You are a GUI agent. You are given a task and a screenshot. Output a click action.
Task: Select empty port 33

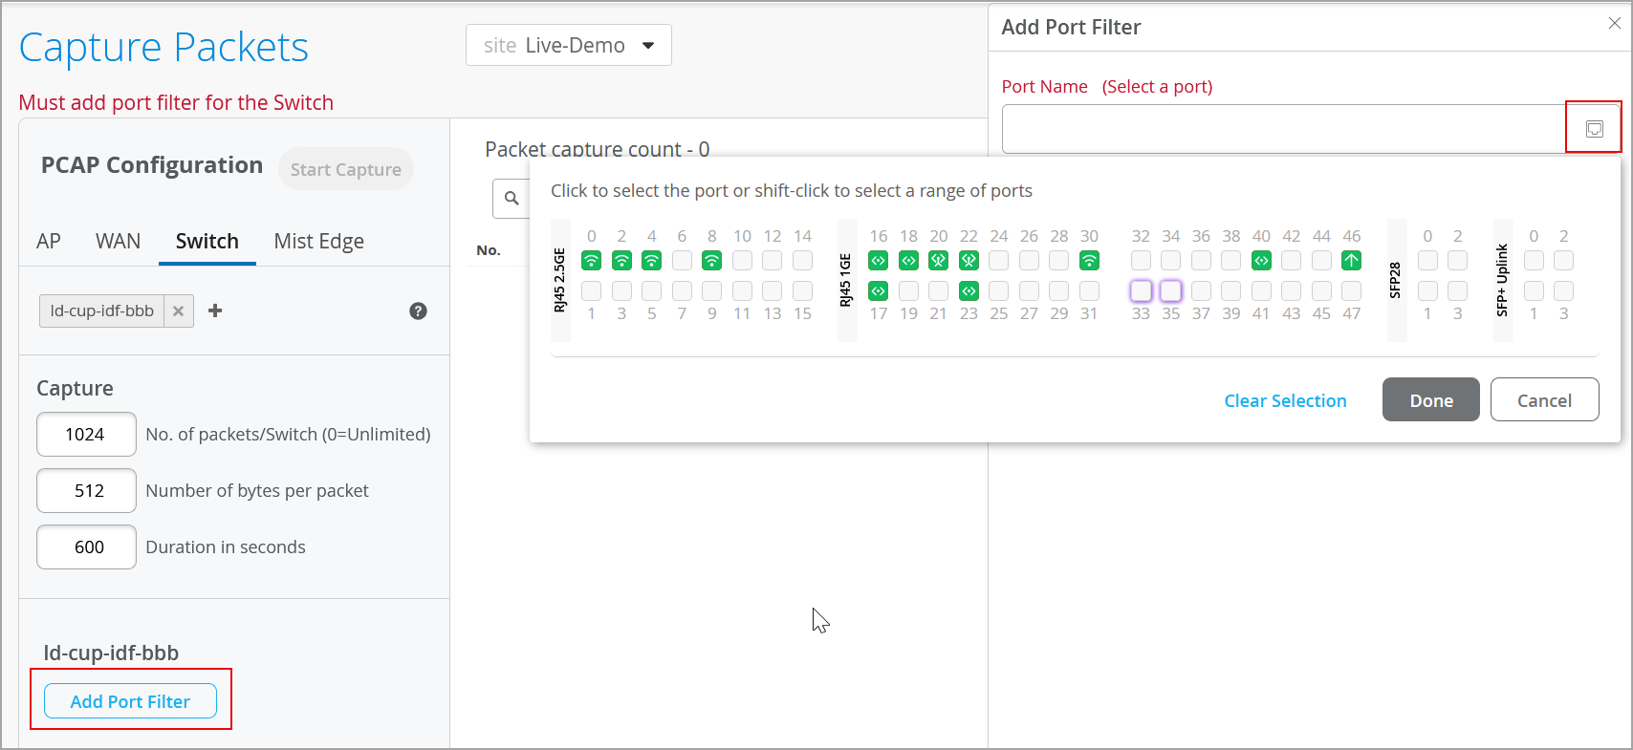[1141, 290]
